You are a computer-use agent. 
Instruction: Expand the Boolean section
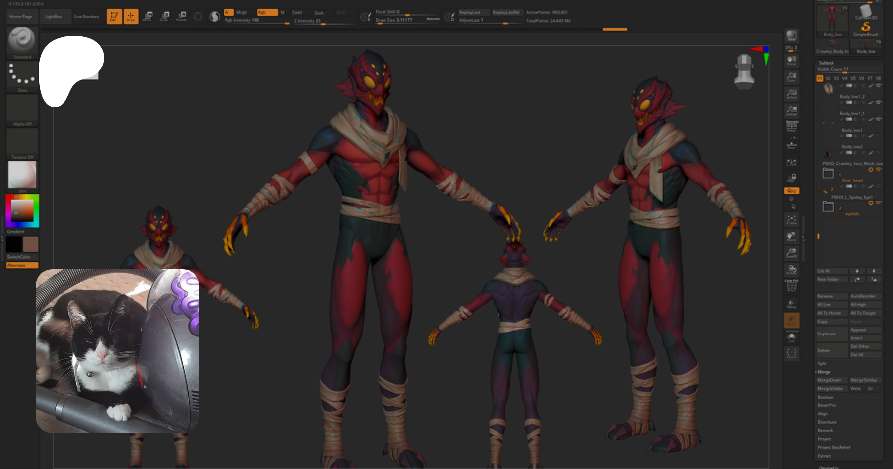(x=826, y=397)
